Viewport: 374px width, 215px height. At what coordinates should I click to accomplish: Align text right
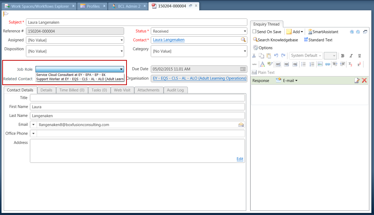pyautogui.click(x=295, y=64)
